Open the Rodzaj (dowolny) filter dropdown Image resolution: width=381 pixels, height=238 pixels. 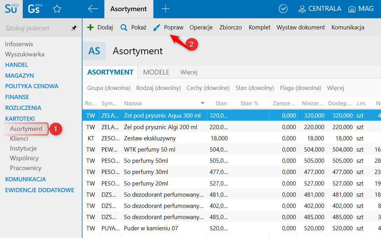[158, 88]
